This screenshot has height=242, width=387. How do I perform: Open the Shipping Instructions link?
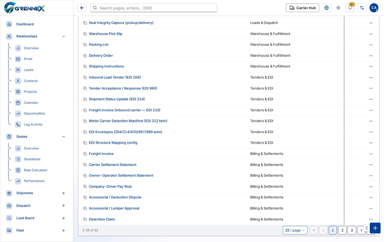point(106,66)
